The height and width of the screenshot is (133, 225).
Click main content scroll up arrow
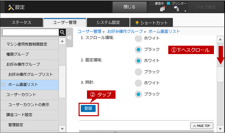220,39
